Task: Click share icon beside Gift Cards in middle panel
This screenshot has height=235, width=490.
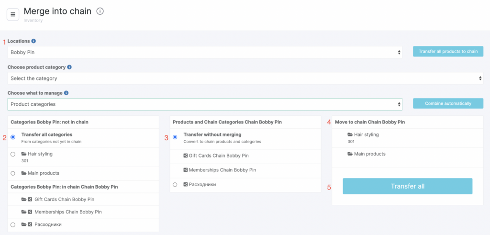Action: 186,156
